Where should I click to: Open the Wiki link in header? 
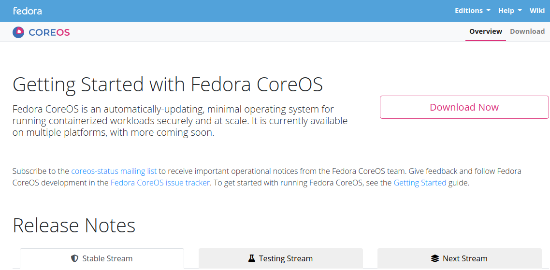pos(537,11)
